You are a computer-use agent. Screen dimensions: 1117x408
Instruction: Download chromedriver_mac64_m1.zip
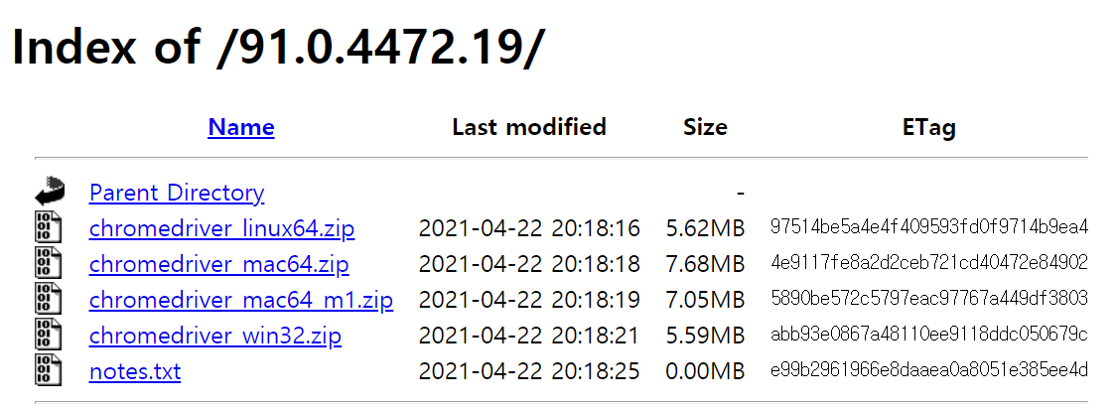pyautogui.click(x=241, y=300)
